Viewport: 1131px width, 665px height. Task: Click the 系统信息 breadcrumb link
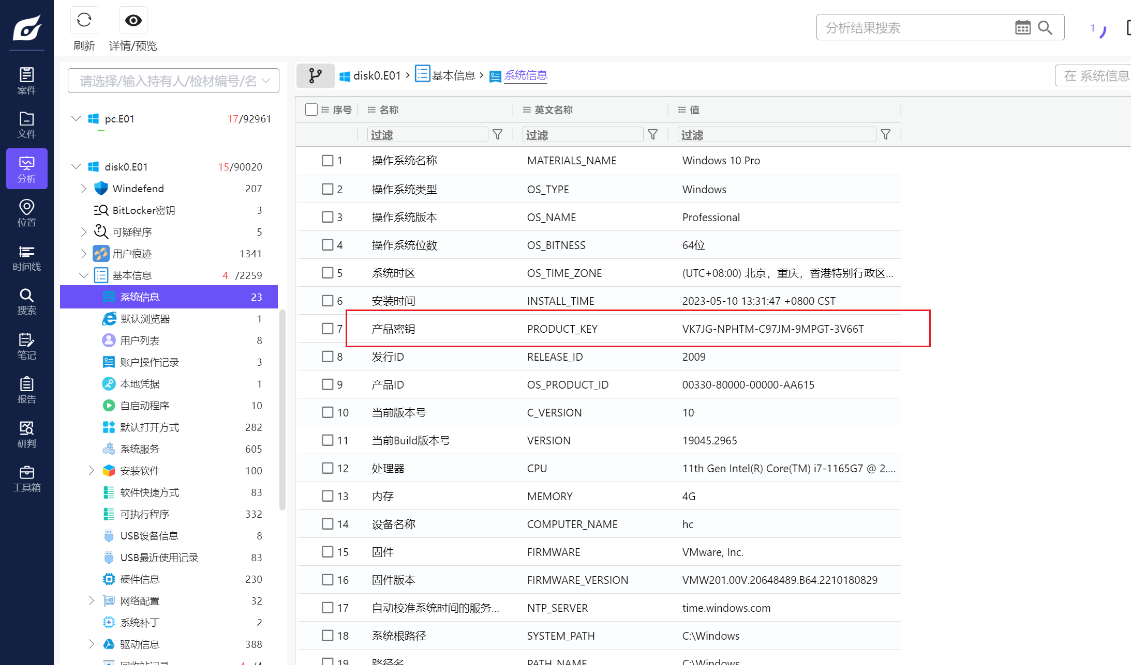pyautogui.click(x=526, y=75)
